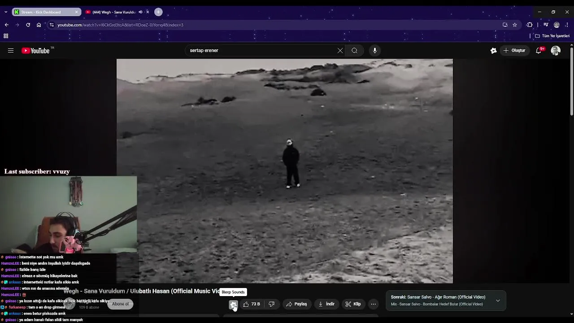Click the Abone ol subscribe button

tap(120, 304)
